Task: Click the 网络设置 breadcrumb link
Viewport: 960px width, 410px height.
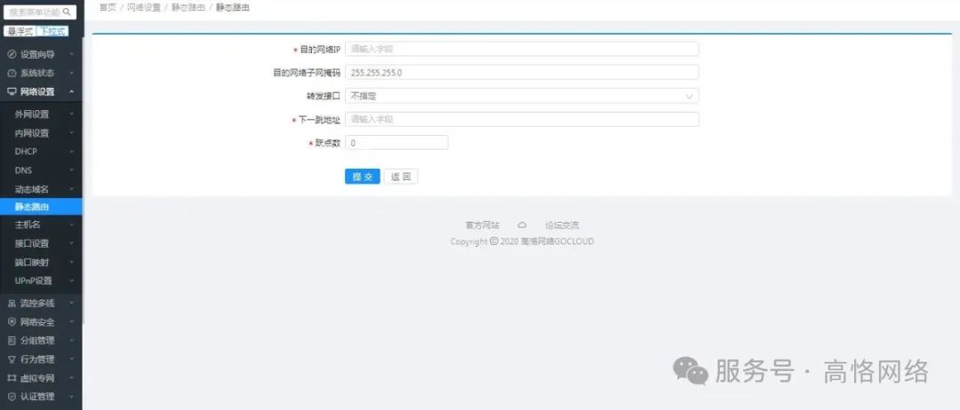Action: [x=144, y=7]
